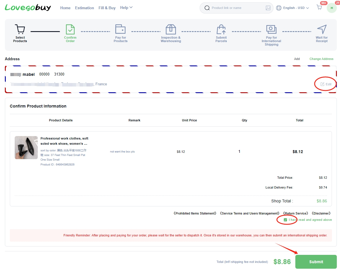Screen dimensions: 340x271
Task: Click the Inspection & Warehousing box icon
Action: 171,29
